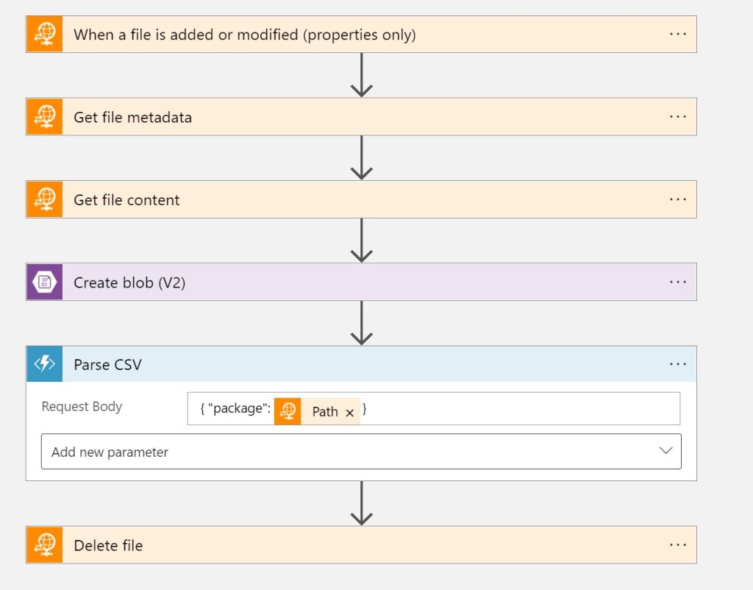Insert a step using arrow below the trigger
The width and height of the screenshot is (753, 590).
pos(361,75)
